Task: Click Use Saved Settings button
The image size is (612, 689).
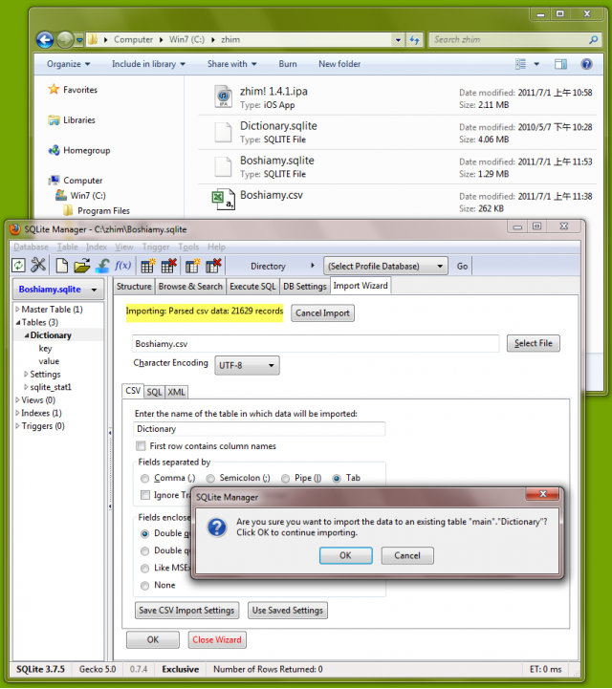Action: [288, 611]
